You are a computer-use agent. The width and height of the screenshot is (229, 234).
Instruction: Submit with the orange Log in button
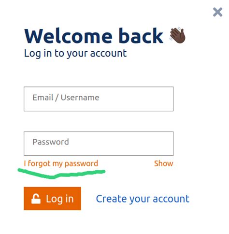pyautogui.click(x=52, y=199)
